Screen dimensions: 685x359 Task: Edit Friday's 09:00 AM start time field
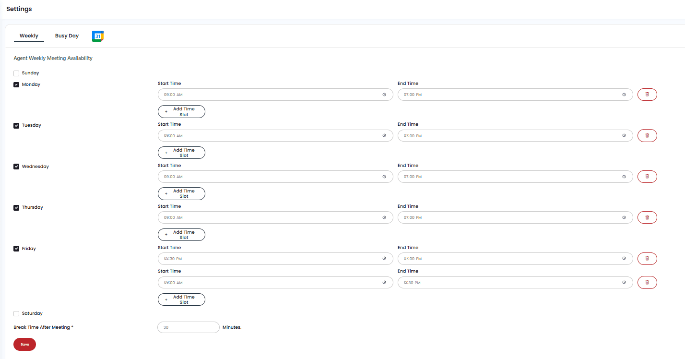point(275,283)
